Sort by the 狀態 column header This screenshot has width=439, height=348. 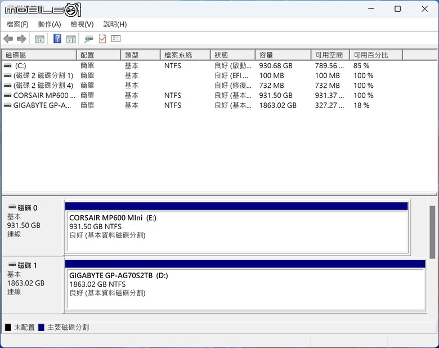click(x=233, y=55)
